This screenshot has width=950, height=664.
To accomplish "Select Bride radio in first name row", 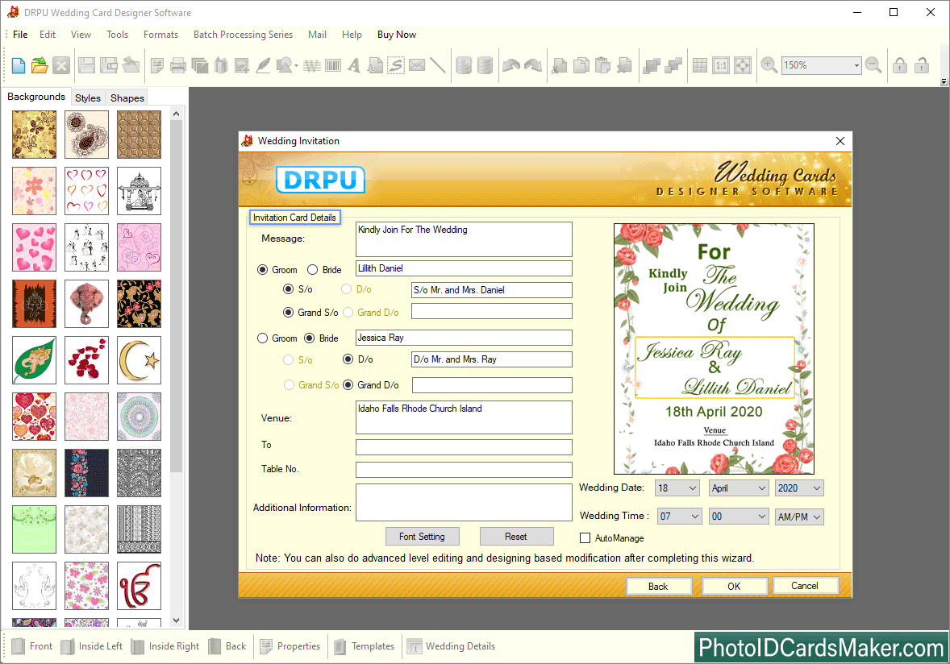I will click(313, 270).
